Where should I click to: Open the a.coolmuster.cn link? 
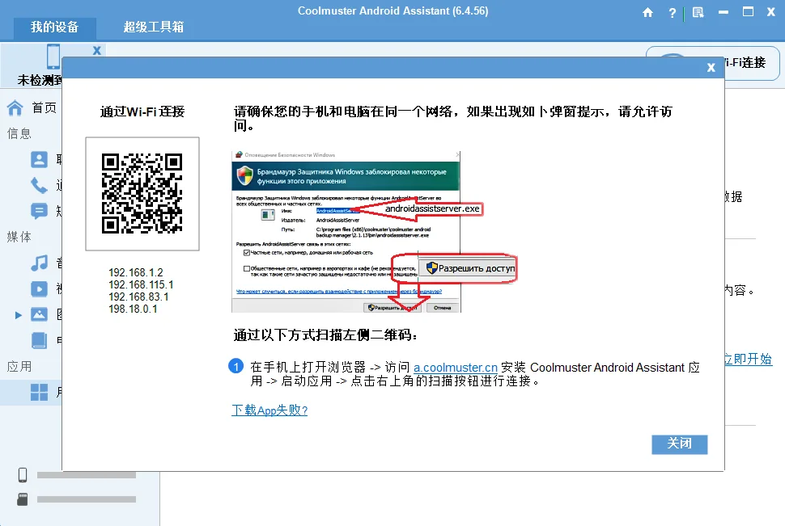click(x=455, y=368)
